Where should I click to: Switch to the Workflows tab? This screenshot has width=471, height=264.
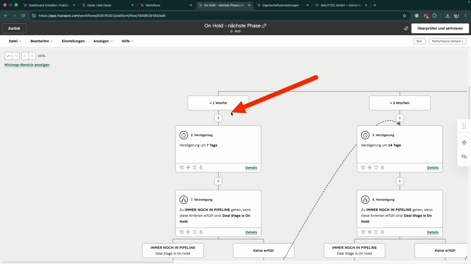(166, 5)
